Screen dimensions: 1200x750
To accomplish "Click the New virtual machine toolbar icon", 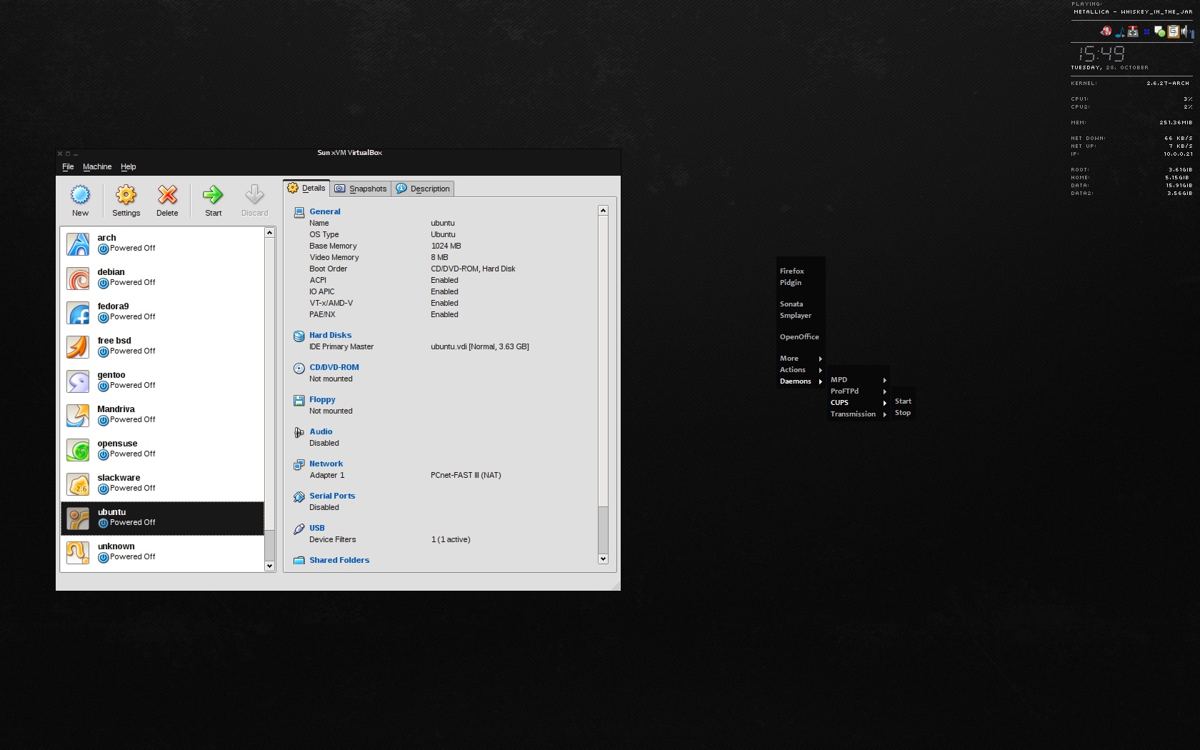I will (x=80, y=194).
